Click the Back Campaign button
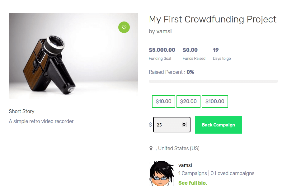 (218, 125)
